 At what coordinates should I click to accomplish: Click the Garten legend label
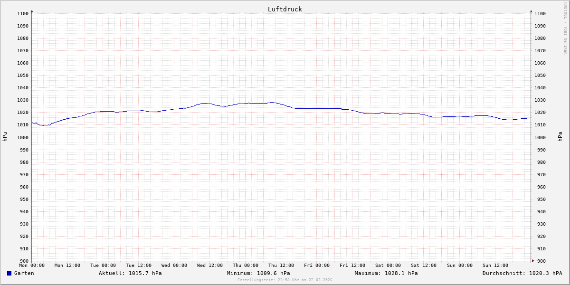click(24, 273)
